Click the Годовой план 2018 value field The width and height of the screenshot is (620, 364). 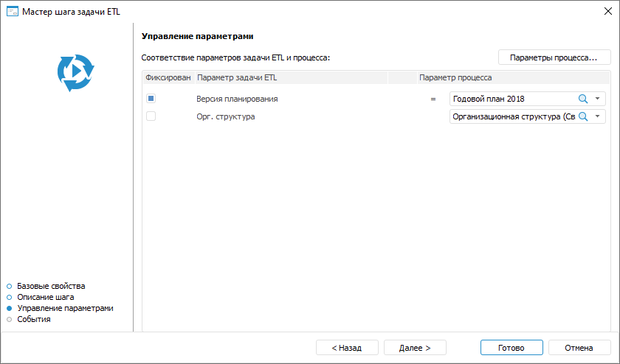pyautogui.click(x=512, y=99)
